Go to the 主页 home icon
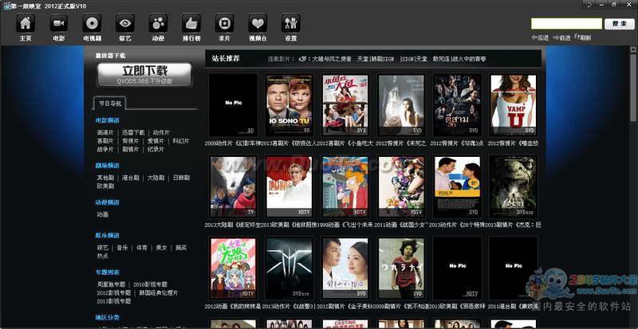This screenshot has width=638, height=329. (x=26, y=23)
